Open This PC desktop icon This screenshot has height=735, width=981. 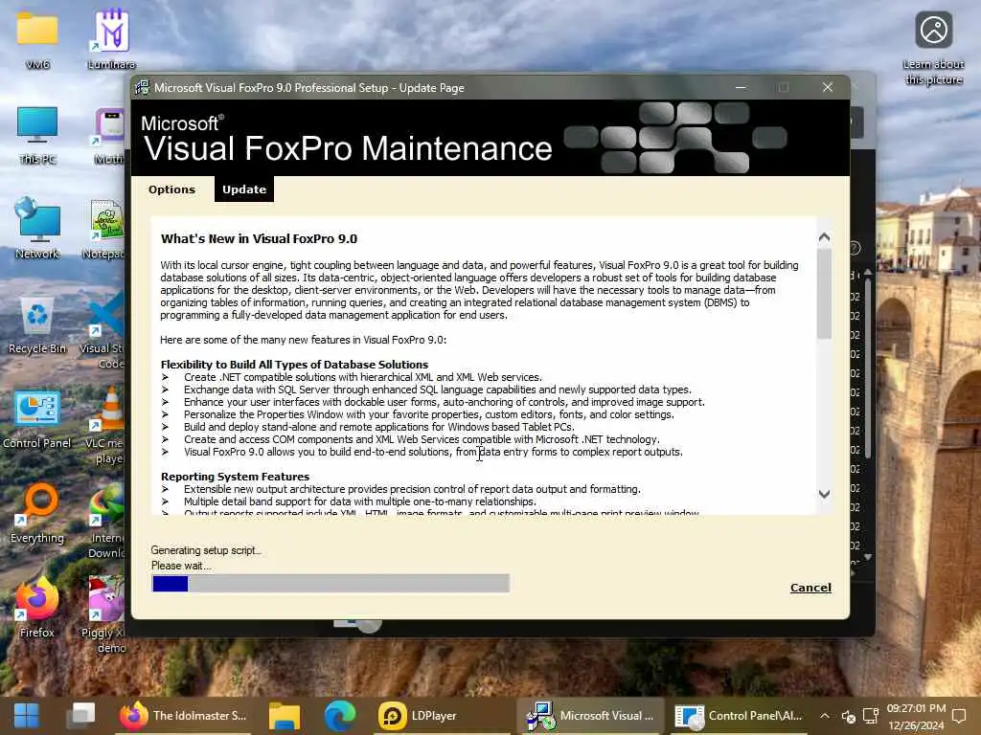point(37,135)
